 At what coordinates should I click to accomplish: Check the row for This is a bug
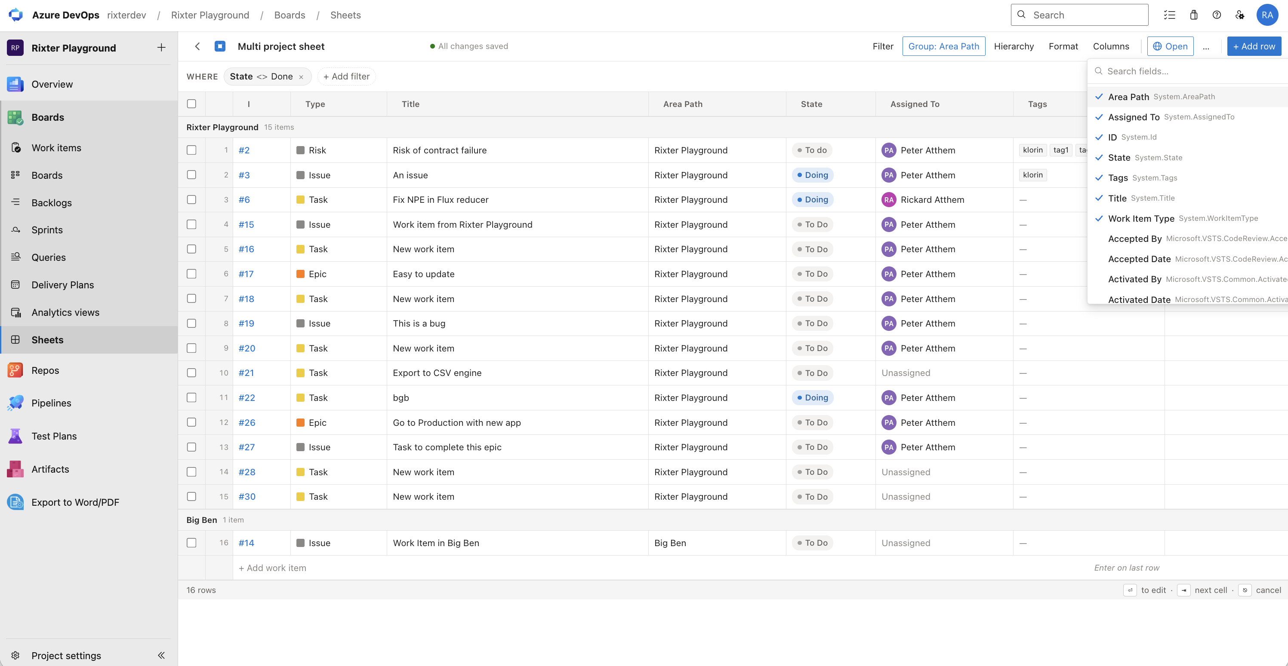(x=191, y=323)
